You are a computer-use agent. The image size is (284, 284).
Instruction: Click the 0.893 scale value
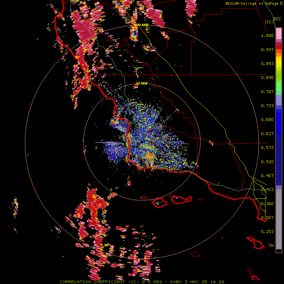(267, 63)
